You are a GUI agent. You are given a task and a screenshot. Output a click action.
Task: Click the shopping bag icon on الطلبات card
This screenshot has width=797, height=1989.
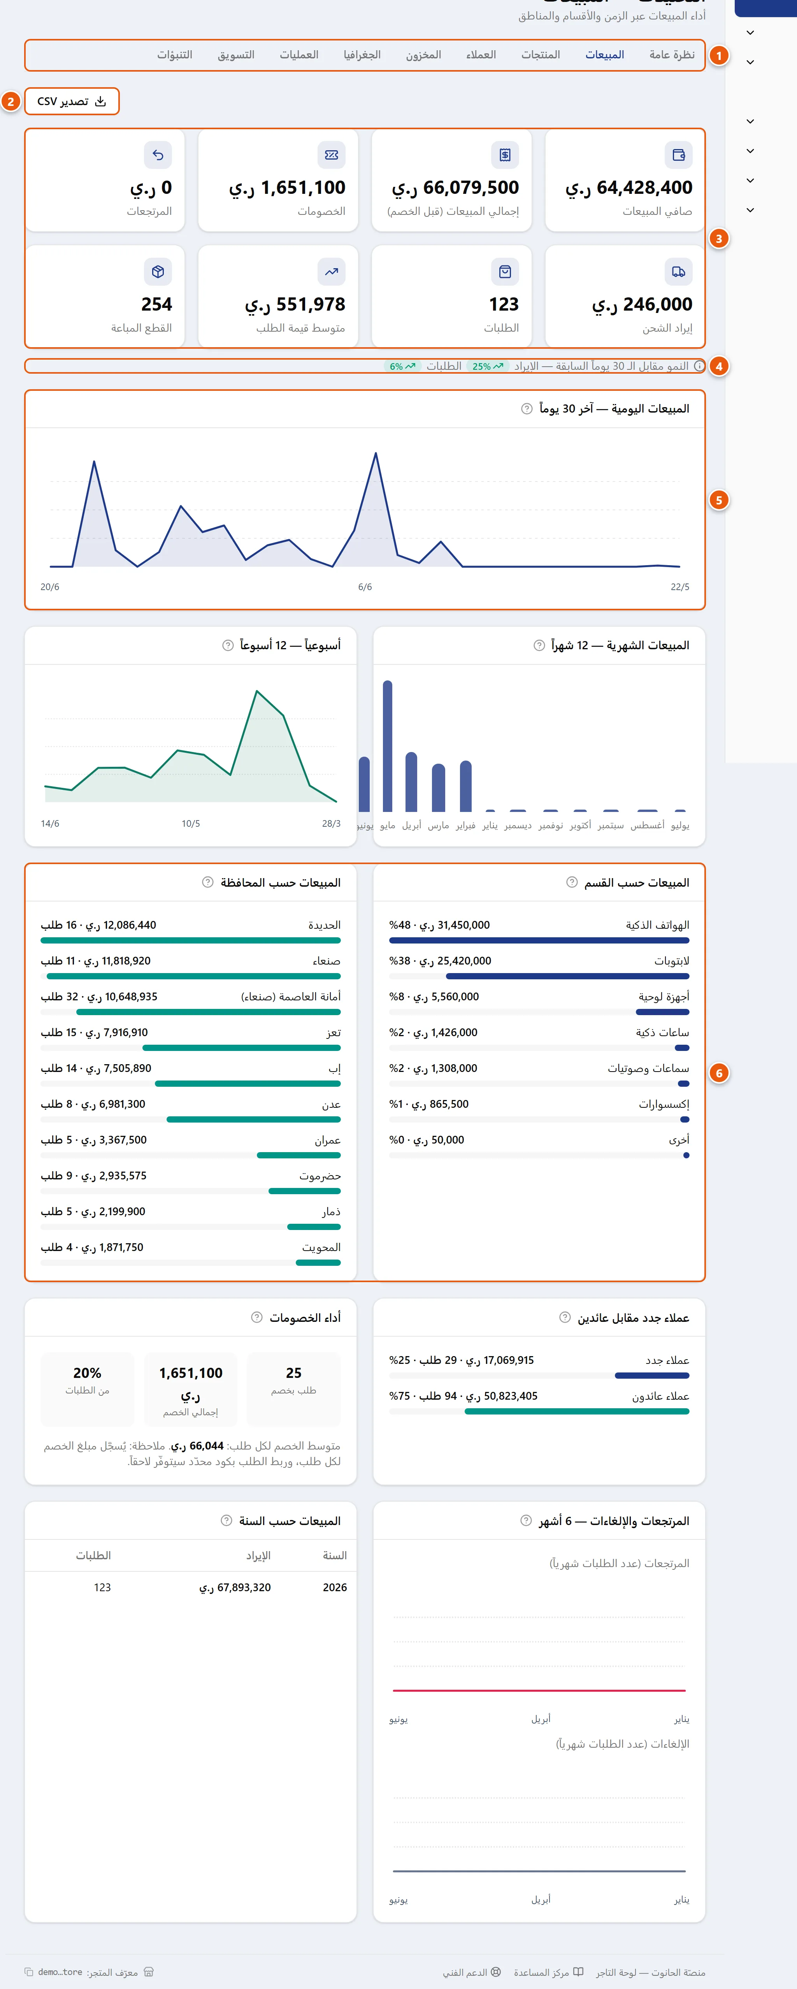505,272
